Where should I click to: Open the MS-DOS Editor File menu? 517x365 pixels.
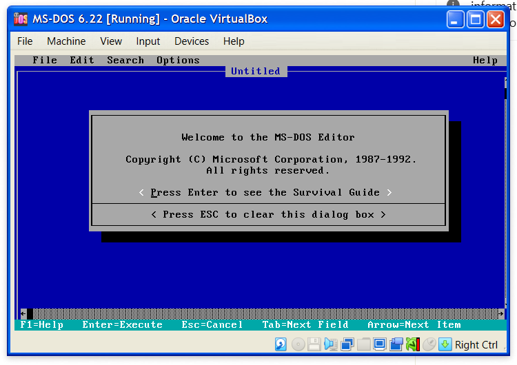click(45, 61)
